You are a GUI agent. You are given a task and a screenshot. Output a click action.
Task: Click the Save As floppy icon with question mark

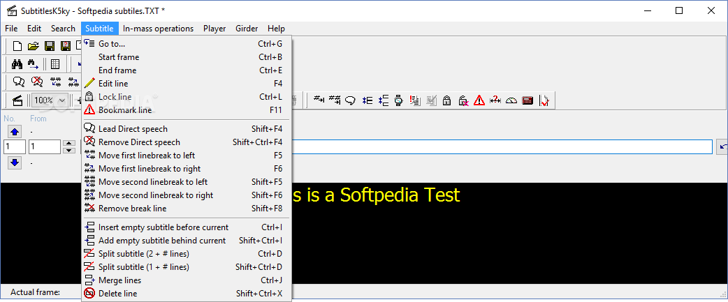[66, 46]
